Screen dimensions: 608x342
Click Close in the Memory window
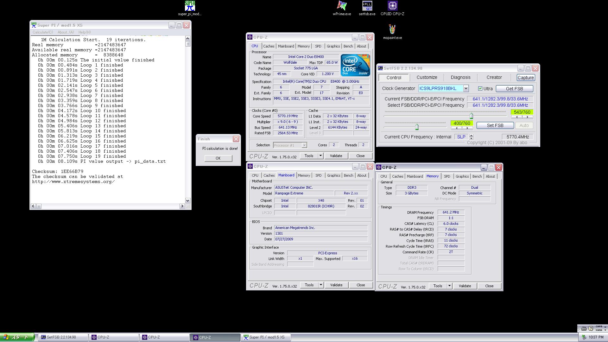click(489, 286)
